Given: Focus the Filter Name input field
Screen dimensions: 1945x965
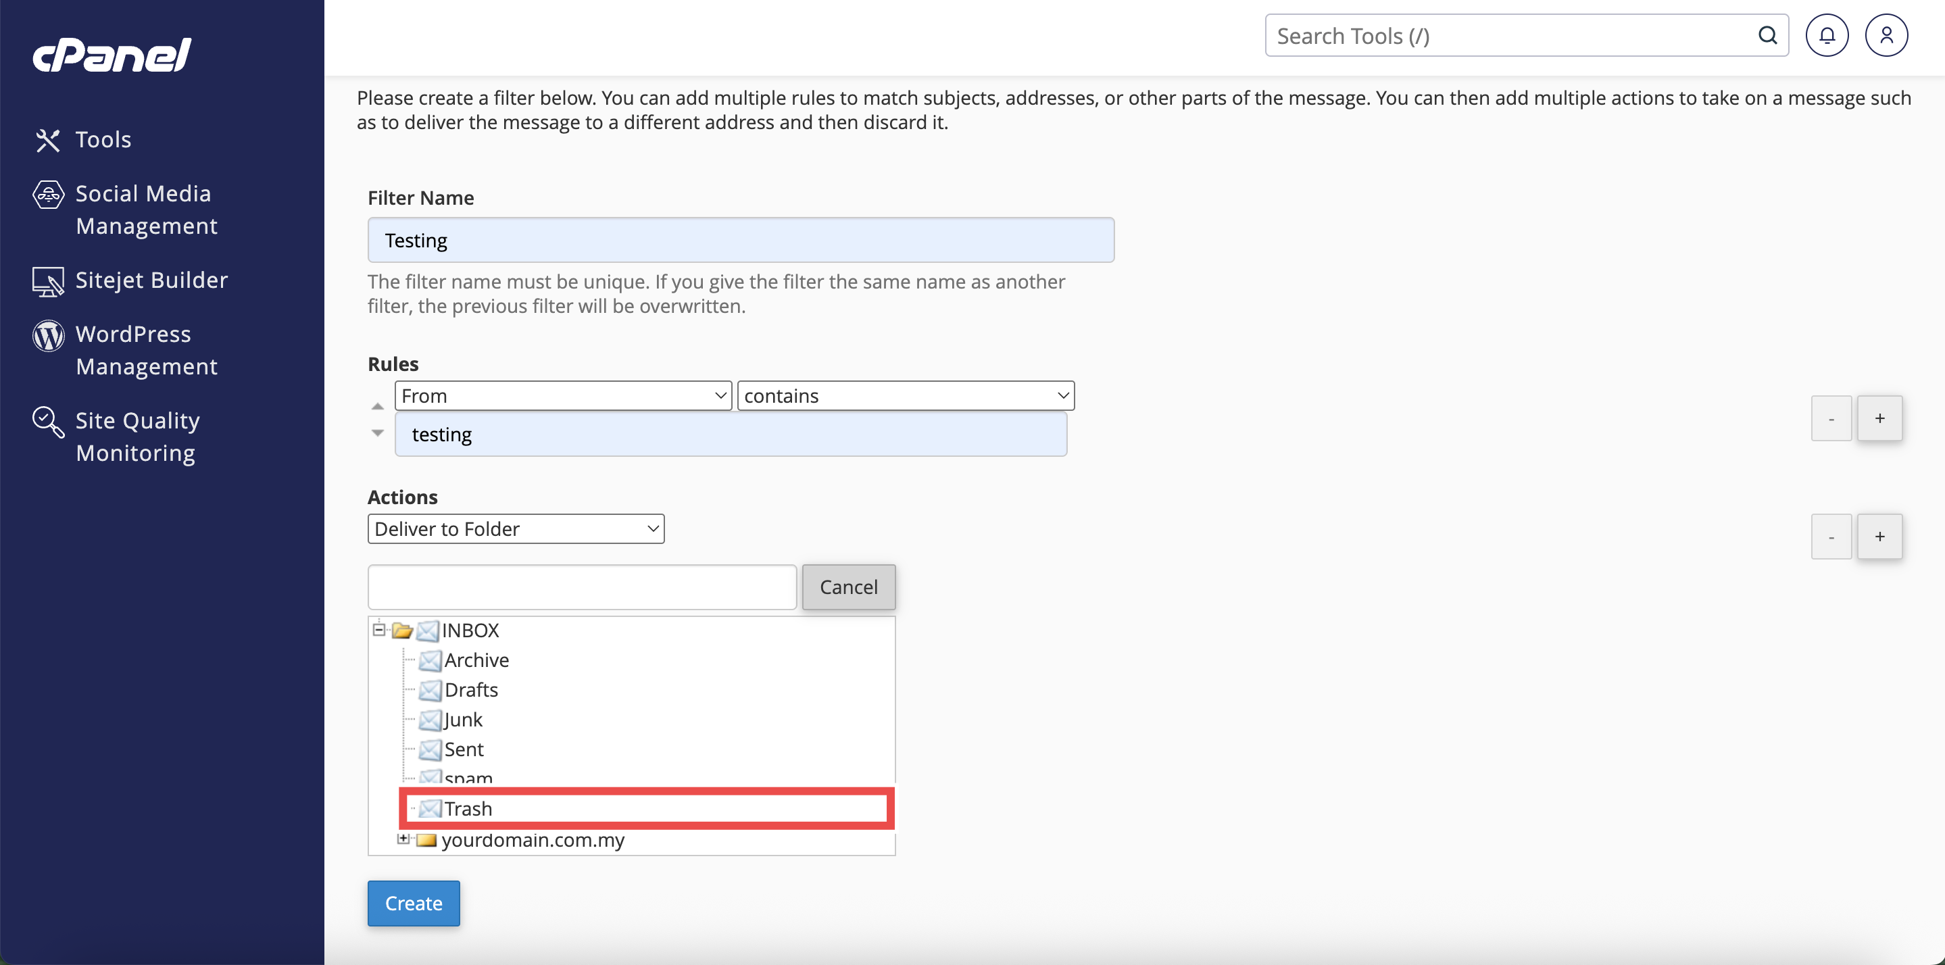Looking at the screenshot, I should click(x=740, y=240).
